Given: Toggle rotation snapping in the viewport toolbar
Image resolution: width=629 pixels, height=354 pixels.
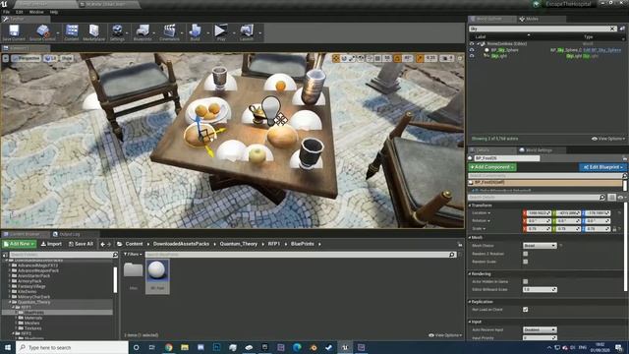Looking at the screenshot, I should coord(397,59).
